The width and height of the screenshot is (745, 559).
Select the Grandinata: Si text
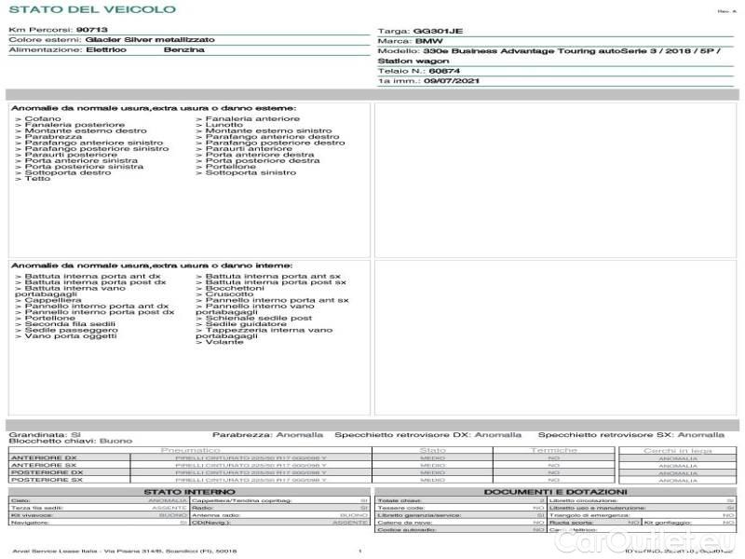pyautogui.click(x=45, y=435)
